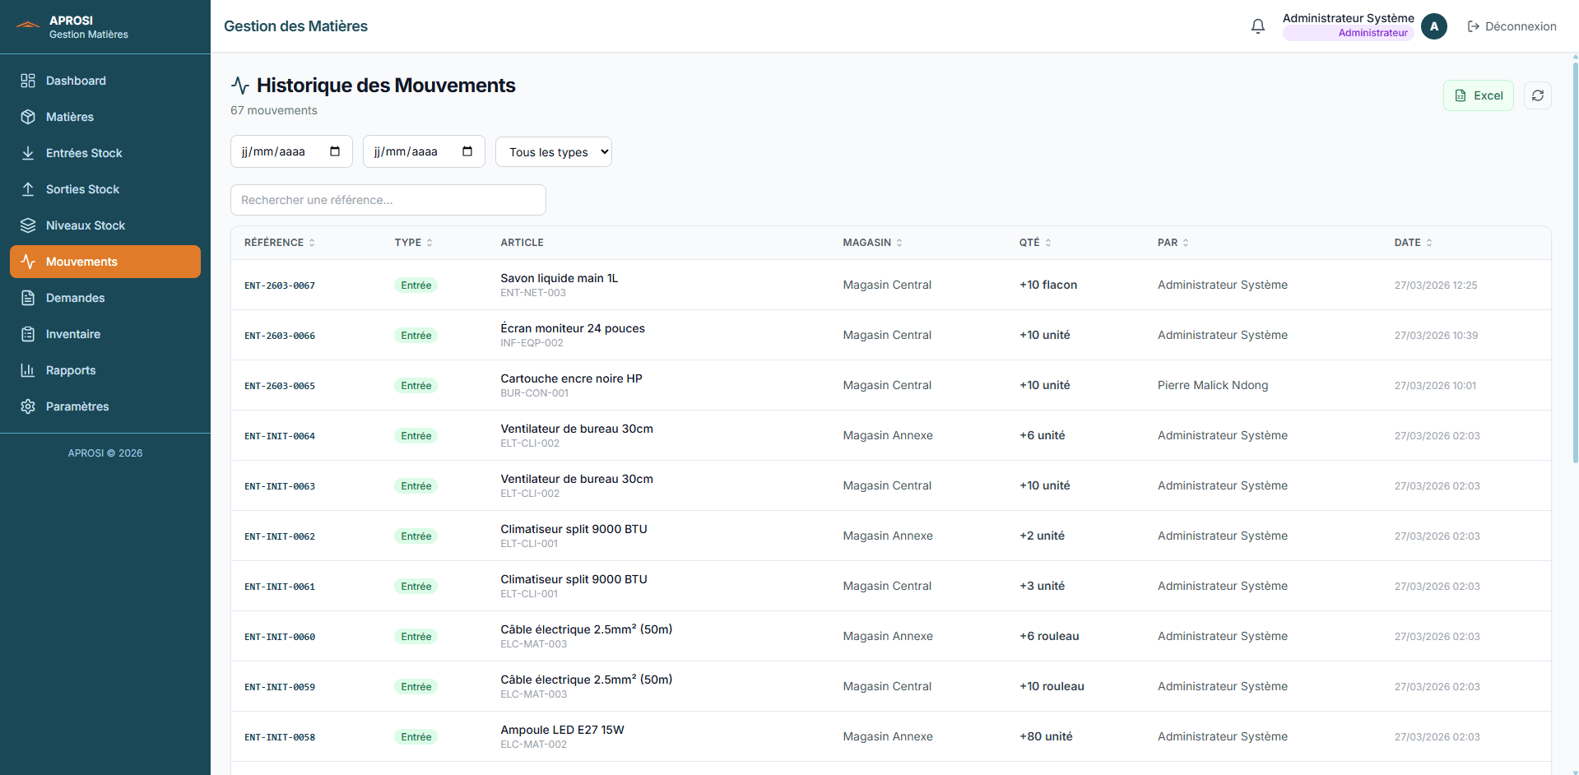Sort by the DATE column header
The image size is (1579, 775).
coord(1414,243)
